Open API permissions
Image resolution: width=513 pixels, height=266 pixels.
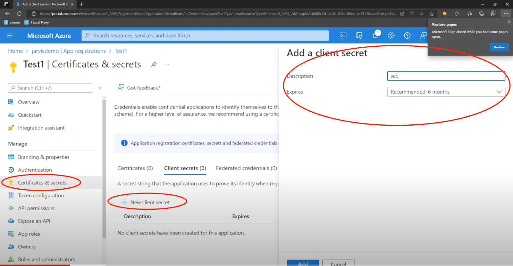(x=36, y=208)
